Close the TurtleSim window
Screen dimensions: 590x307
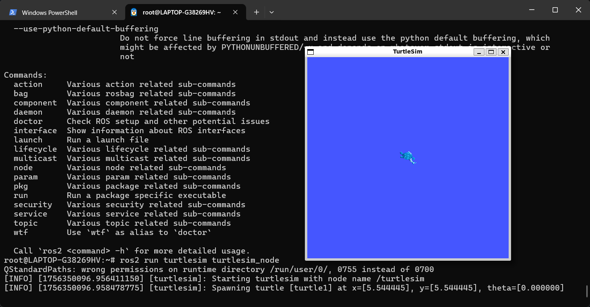click(503, 52)
